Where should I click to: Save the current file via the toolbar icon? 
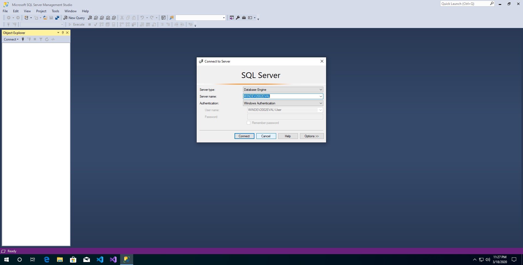(51, 17)
